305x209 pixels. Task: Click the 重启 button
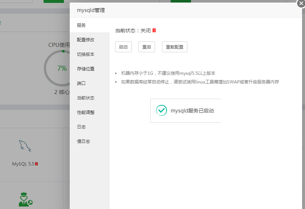click(147, 47)
